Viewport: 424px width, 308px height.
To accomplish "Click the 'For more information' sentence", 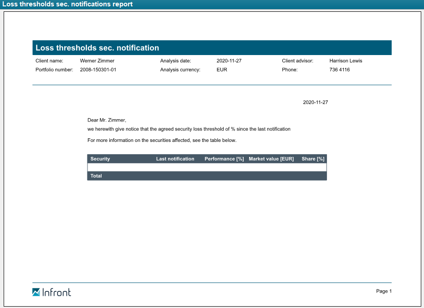I will coord(162,140).
